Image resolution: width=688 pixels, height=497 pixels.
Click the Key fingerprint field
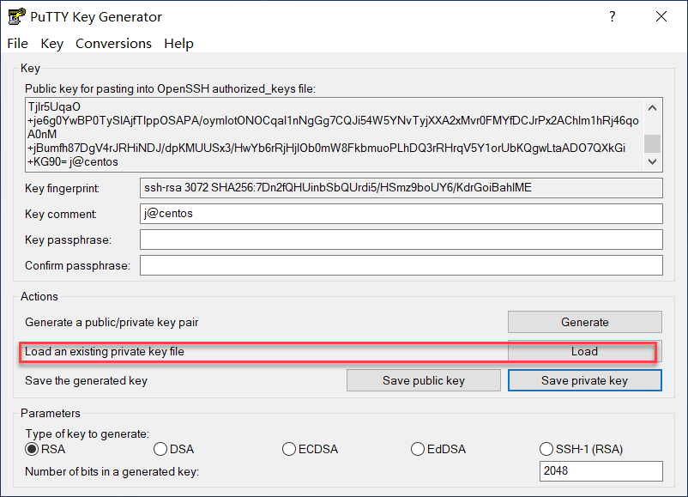pos(401,188)
